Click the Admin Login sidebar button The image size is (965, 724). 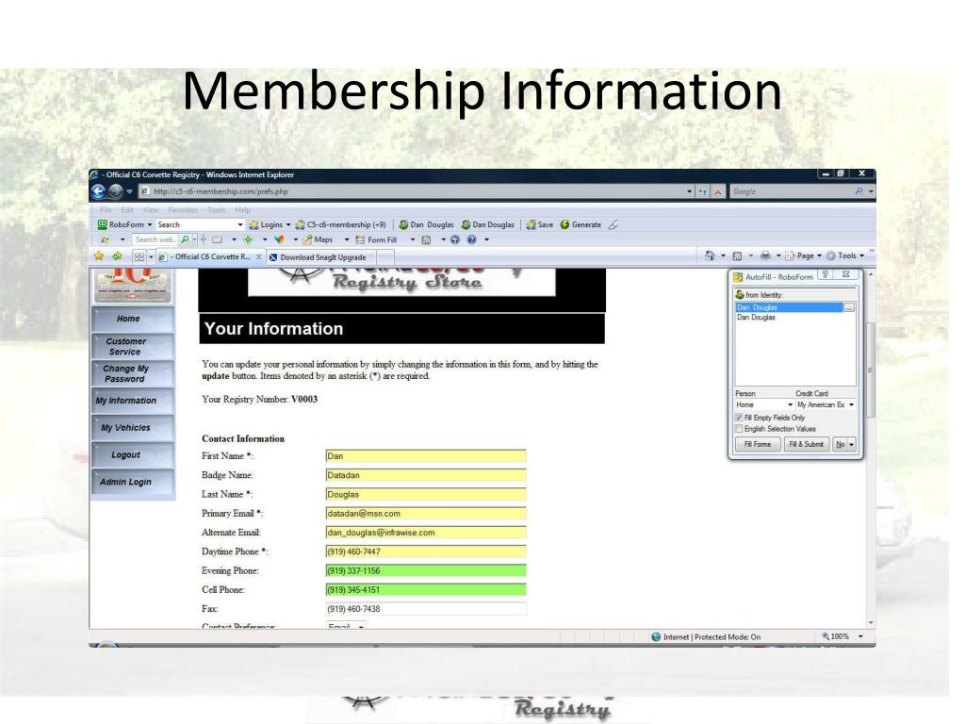click(x=132, y=482)
